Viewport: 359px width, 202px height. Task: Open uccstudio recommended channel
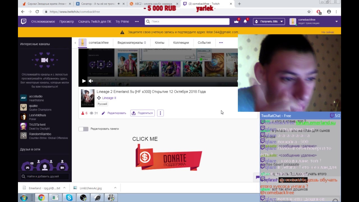(44, 98)
